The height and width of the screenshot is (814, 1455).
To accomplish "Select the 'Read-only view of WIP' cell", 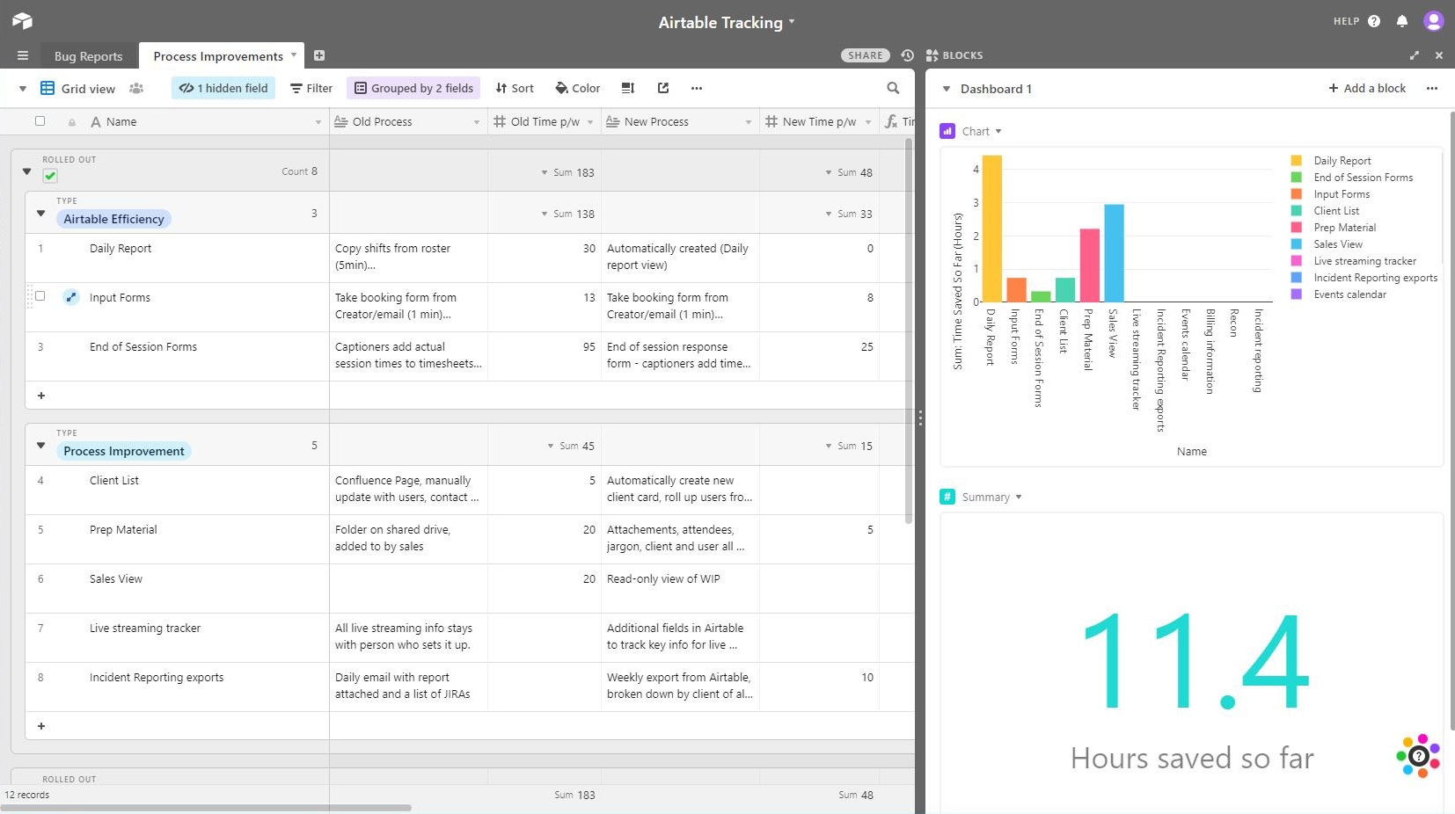I will point(680,588).
